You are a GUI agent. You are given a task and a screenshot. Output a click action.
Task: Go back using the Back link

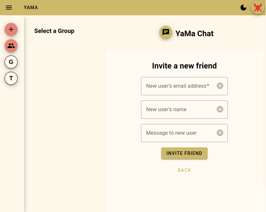pos(184,170)
